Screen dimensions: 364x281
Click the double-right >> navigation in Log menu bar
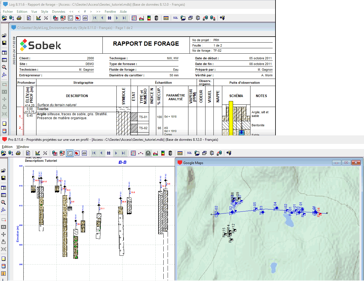98,12
